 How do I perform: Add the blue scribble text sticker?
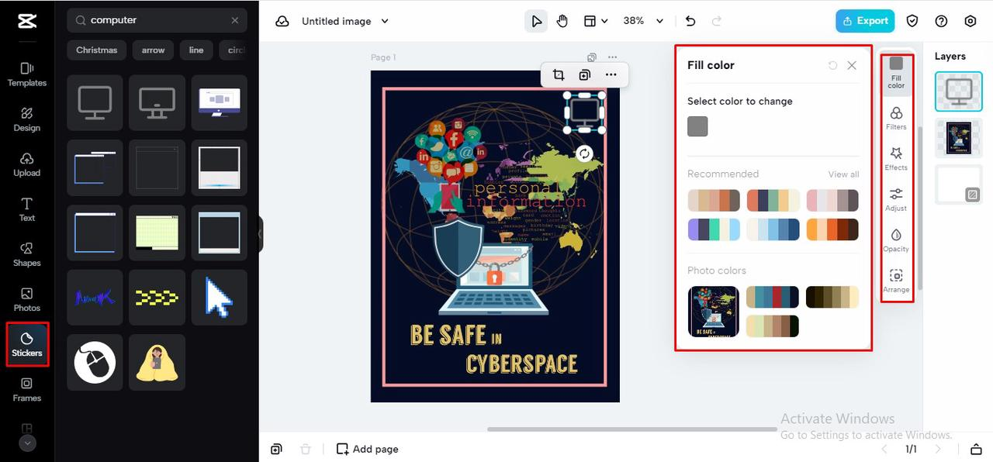(x=95, y=298)
